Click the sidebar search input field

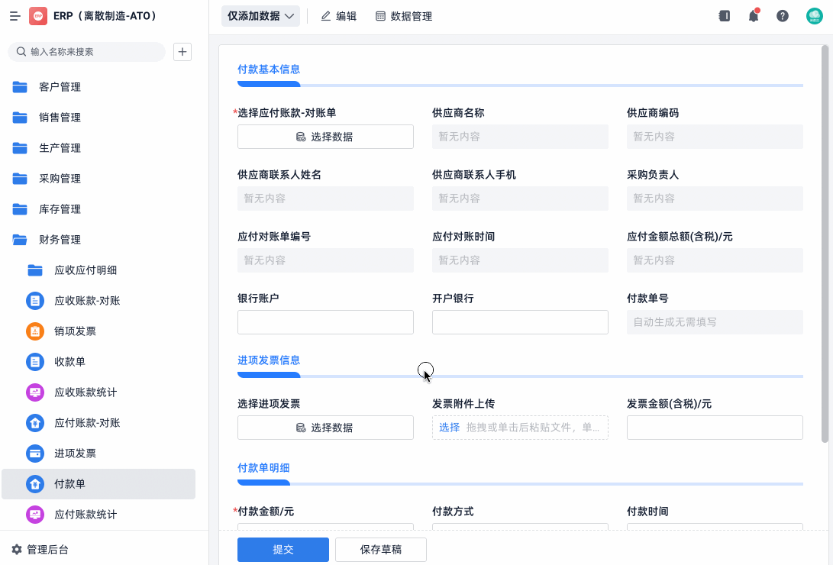point(86,51)
